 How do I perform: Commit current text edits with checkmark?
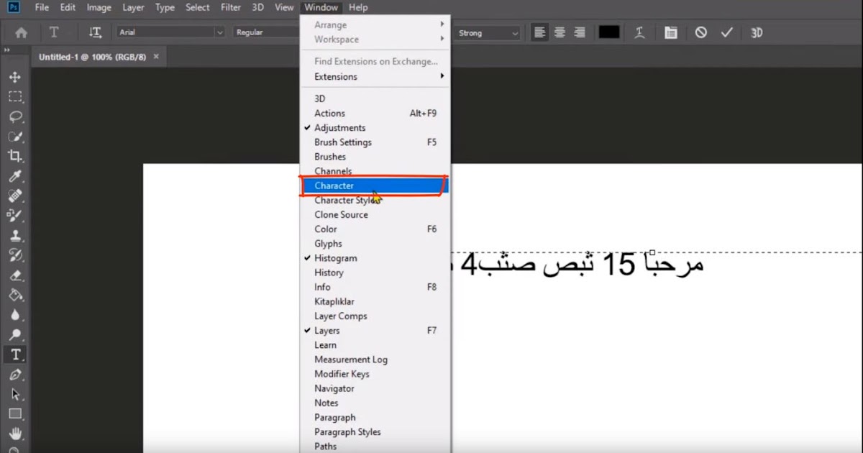click(x=727, y=32)
